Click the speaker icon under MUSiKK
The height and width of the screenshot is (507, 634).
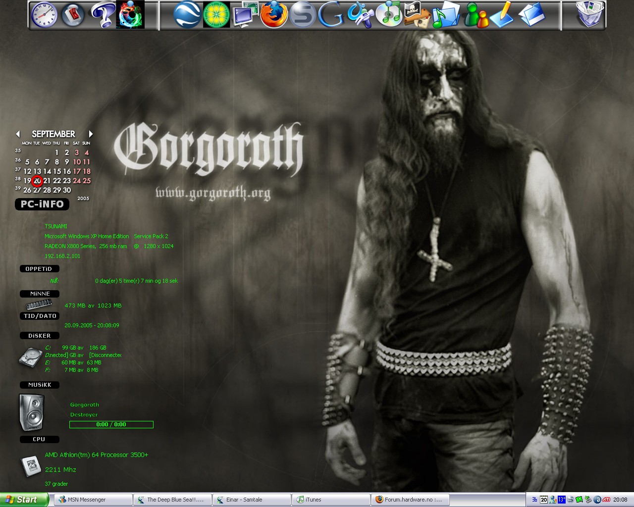pyautogui.click(x=31, y=412)
